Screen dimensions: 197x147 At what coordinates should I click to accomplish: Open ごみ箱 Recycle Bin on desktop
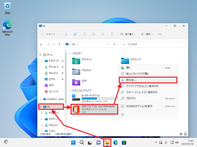(x=7, y=8)
